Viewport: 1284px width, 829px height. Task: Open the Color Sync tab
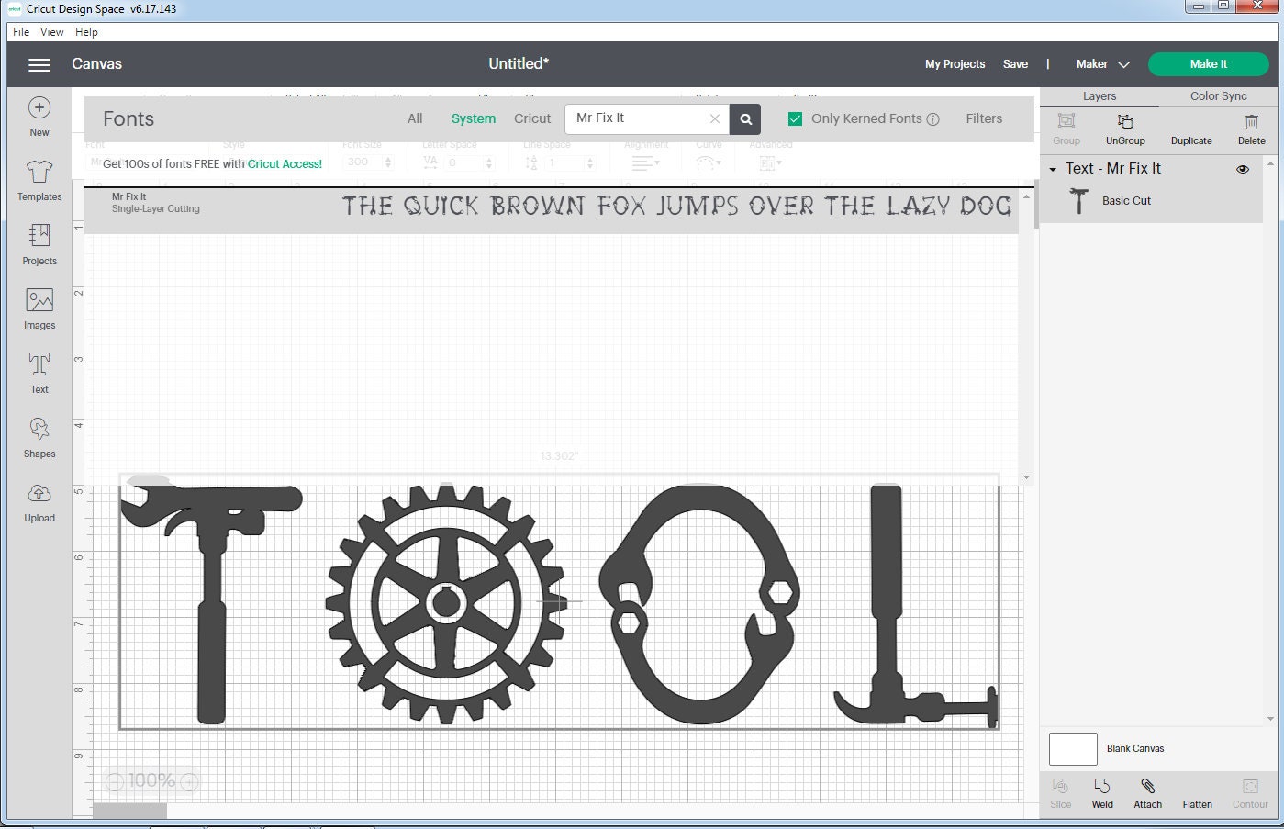point(1218,95)
